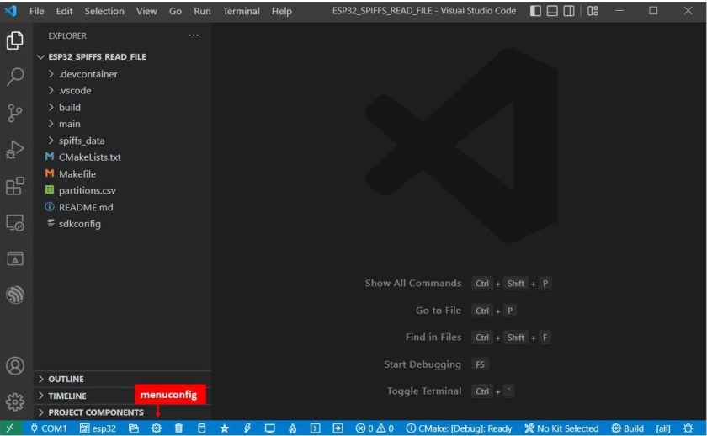Screen dimensions: 707x436
Task: Open the ESP-IDF terminal icon in status bar
Action: pyautogui.click(x=315, y=428)
